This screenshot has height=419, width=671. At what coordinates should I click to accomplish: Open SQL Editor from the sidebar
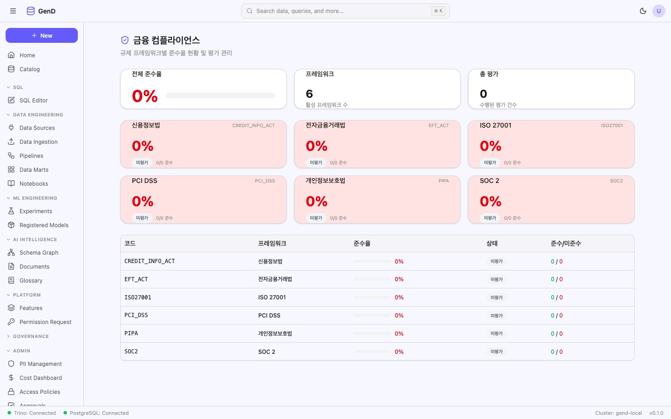[x=34, y=100]
